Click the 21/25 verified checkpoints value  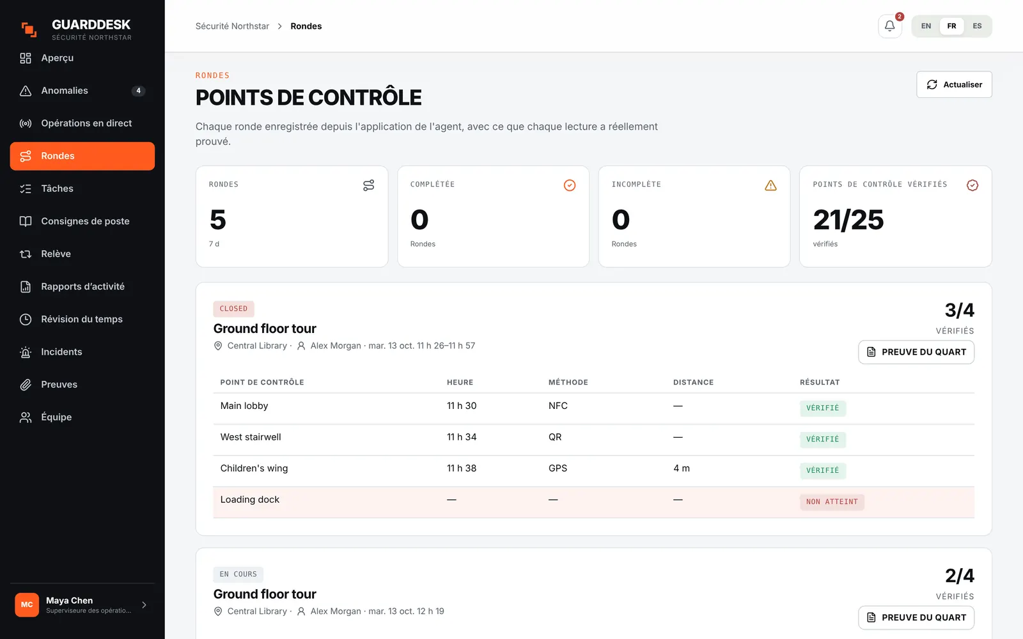(848, 220)
